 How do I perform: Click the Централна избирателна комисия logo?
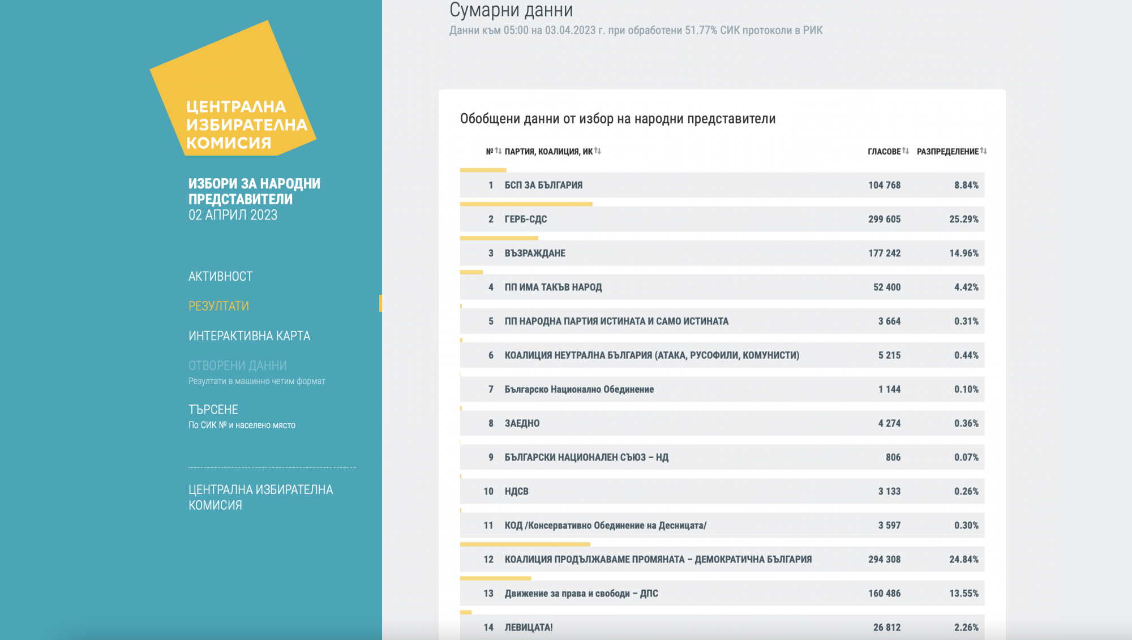(x=233, y=88)
